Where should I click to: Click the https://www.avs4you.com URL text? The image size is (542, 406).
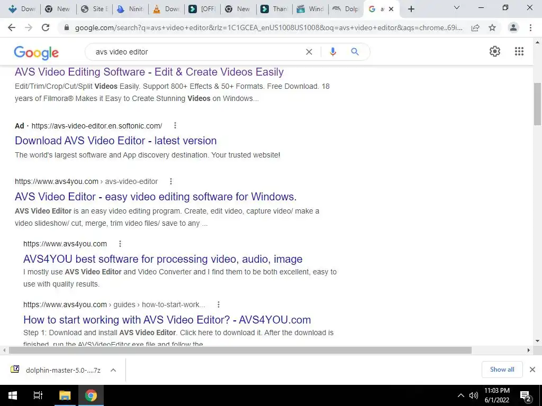(x=65, y=244)
